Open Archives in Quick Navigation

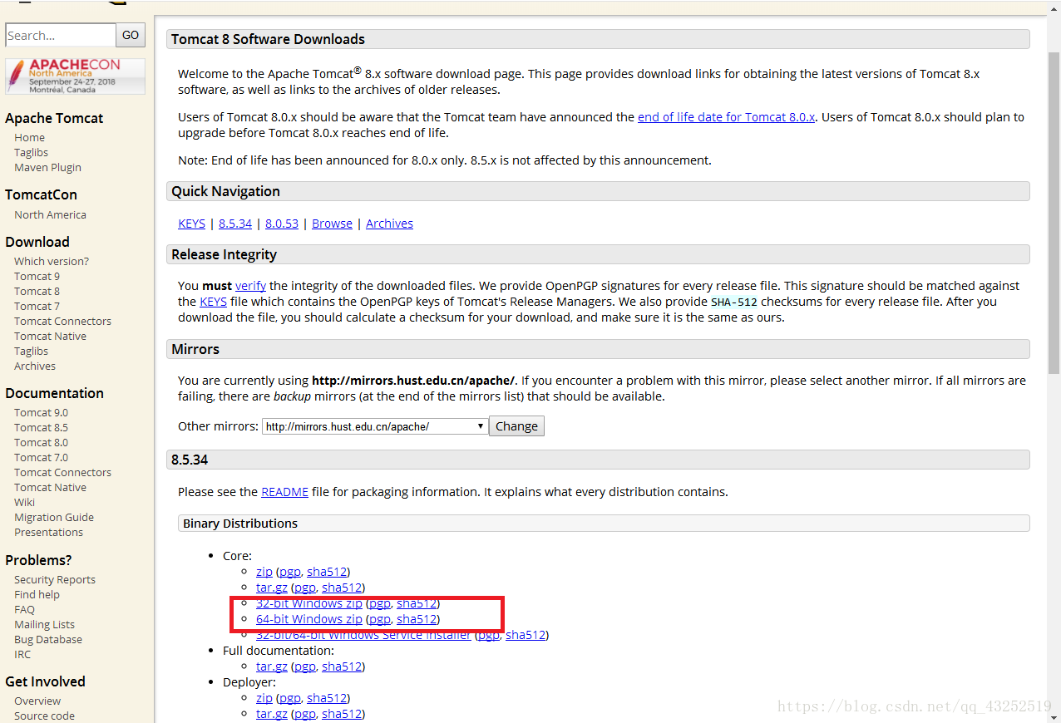click(x=389, y=224)
